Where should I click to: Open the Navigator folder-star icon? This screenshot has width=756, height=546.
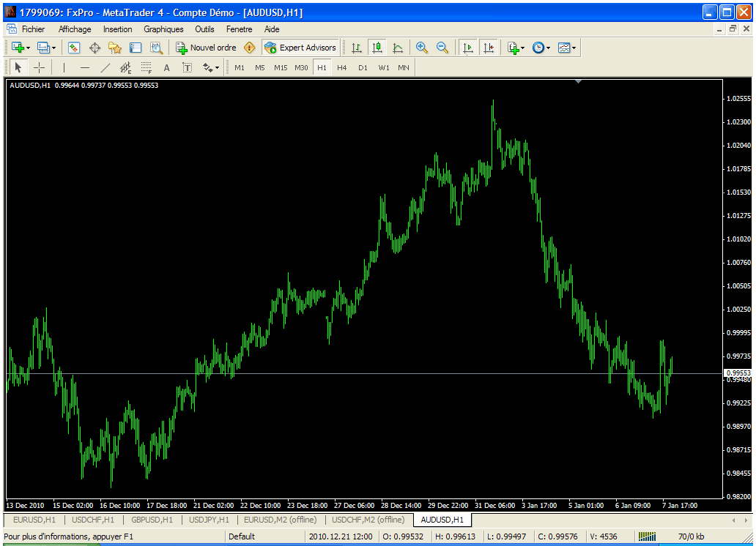[x=115, y=48]
